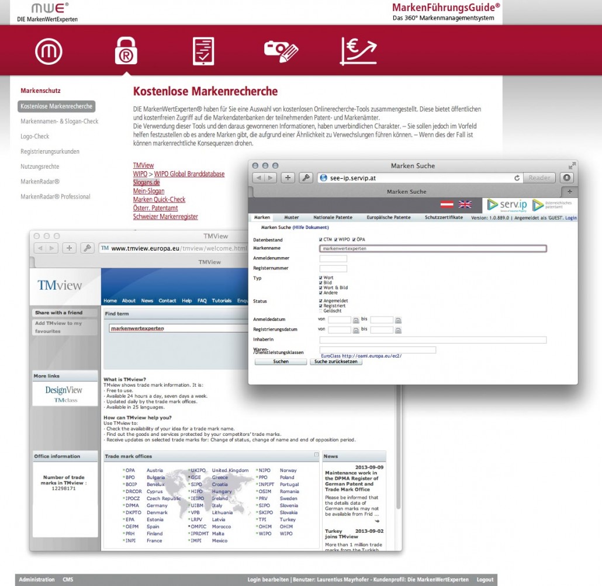Toggle fullscreen arrows of Marken Suche window

click(572, 165)
